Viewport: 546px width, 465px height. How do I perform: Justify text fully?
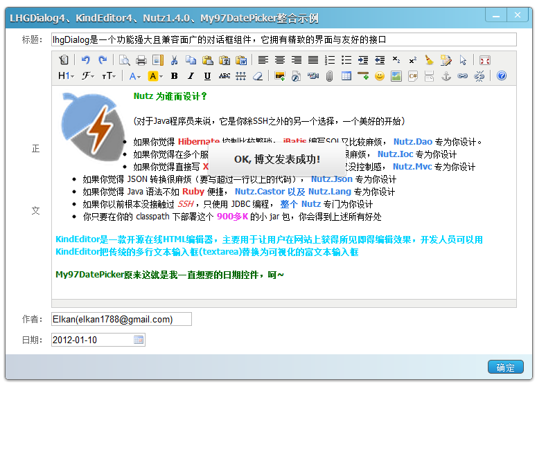point(313,60)
